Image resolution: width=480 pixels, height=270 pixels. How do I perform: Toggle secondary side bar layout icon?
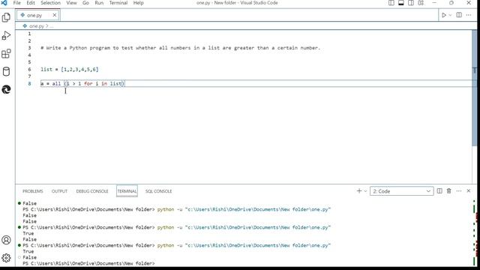(411, 3)
